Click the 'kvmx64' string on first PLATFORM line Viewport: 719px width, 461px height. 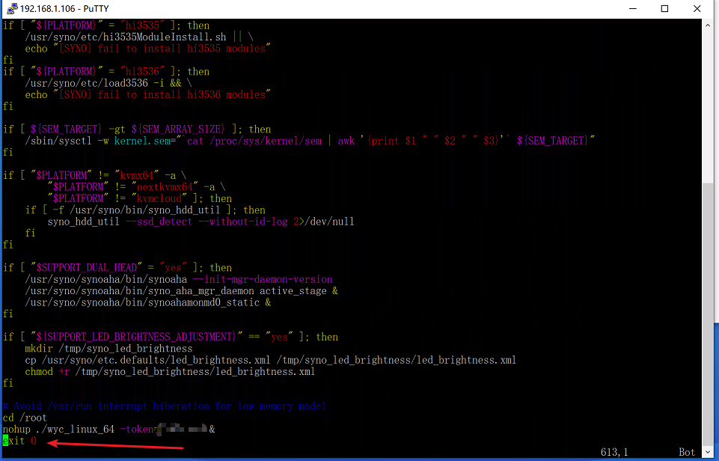pos(137,176)
